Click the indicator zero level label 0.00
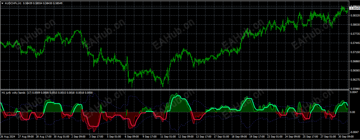 point(353,112)
